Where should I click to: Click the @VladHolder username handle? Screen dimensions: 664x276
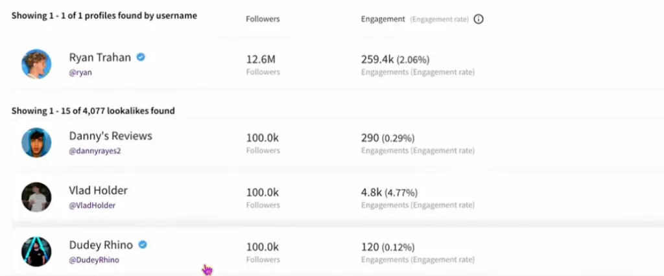pyautogui.click(x=92, y=205)
